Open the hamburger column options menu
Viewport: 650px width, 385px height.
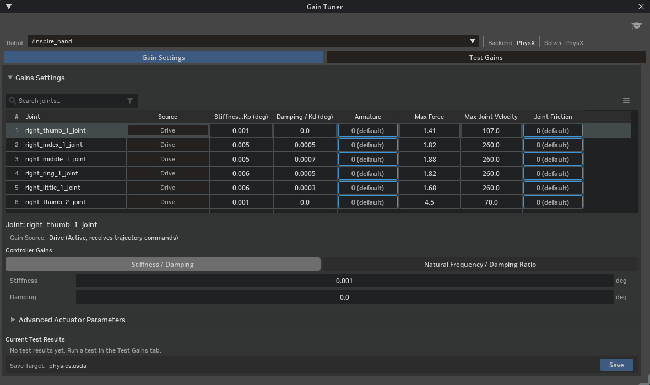tap(626, 101)
